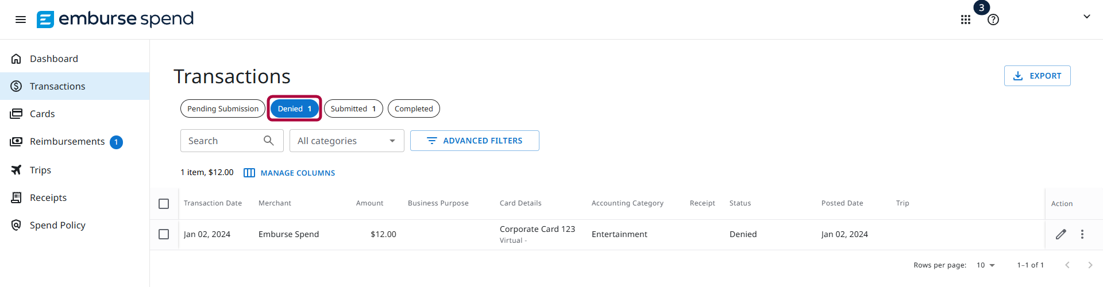Click Manage Columns link
The height and width of the screenshot is (287, 1103).
pos(290,173)
